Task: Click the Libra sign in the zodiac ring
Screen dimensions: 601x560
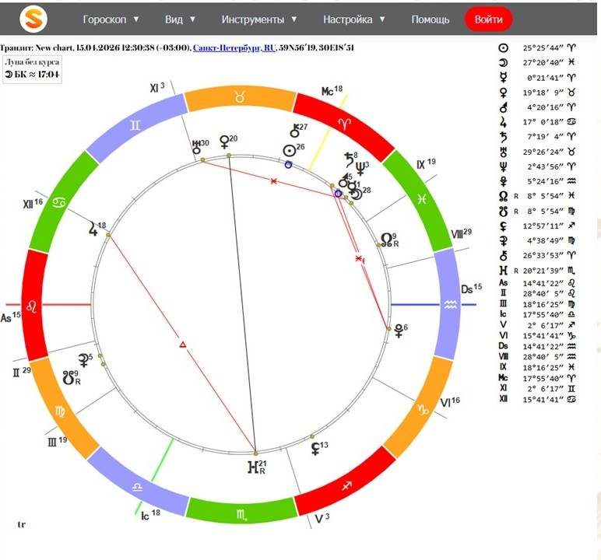Action: click(137, 488)
